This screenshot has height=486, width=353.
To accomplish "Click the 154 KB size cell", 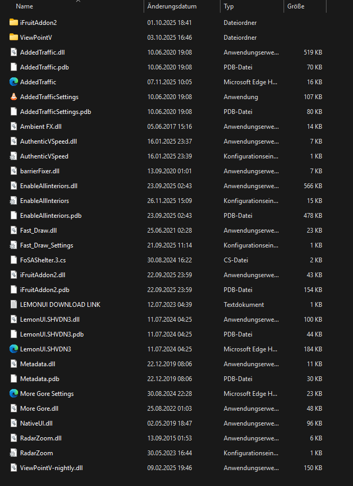I will (313, 290).
